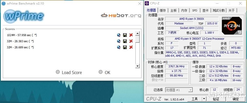Screen dimensions: 247x103
Task: Switch to the SPD tab
Action: point(195,10)
